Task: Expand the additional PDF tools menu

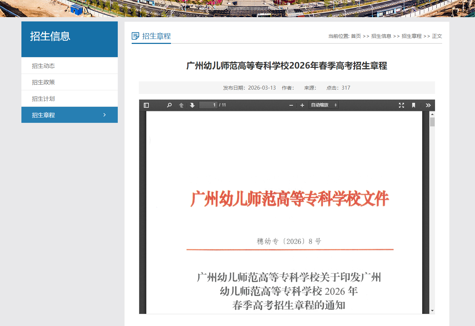Action: [x=428, y=105]
